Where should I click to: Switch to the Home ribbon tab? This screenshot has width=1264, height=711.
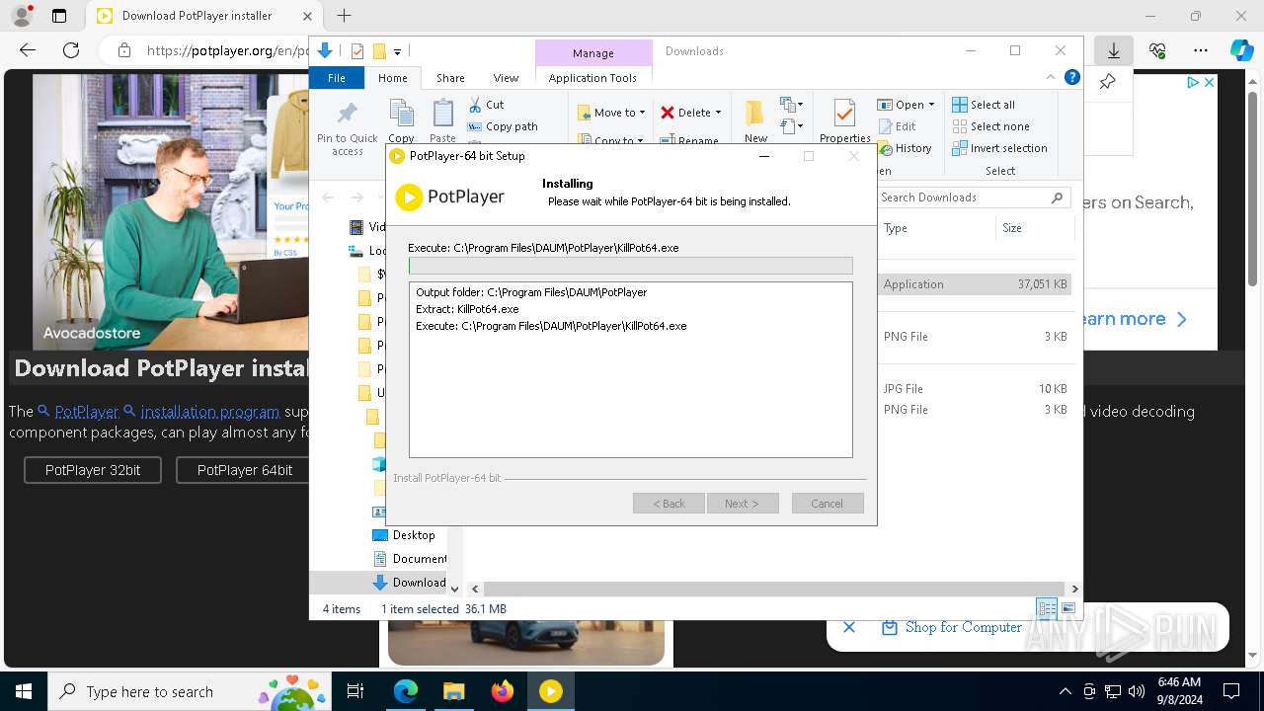point(392,78)
